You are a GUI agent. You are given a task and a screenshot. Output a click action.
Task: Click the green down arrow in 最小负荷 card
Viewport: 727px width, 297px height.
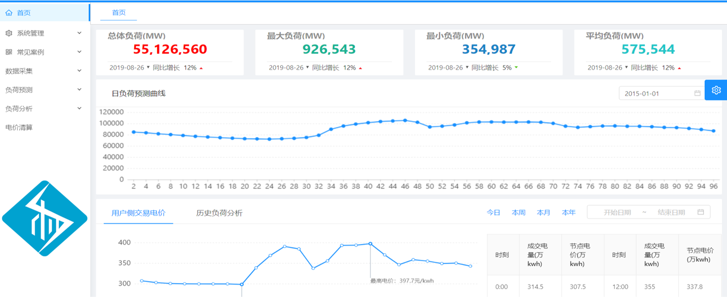coord(516,68)
